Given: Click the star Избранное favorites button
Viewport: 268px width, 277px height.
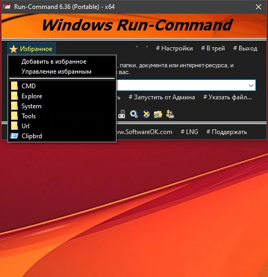Looking at the screenshot, I should 32,48.
